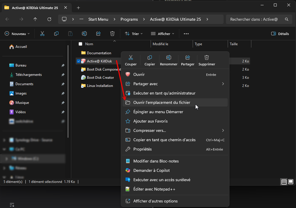Unpin Téléchargements from quick access

click(63, 75)
